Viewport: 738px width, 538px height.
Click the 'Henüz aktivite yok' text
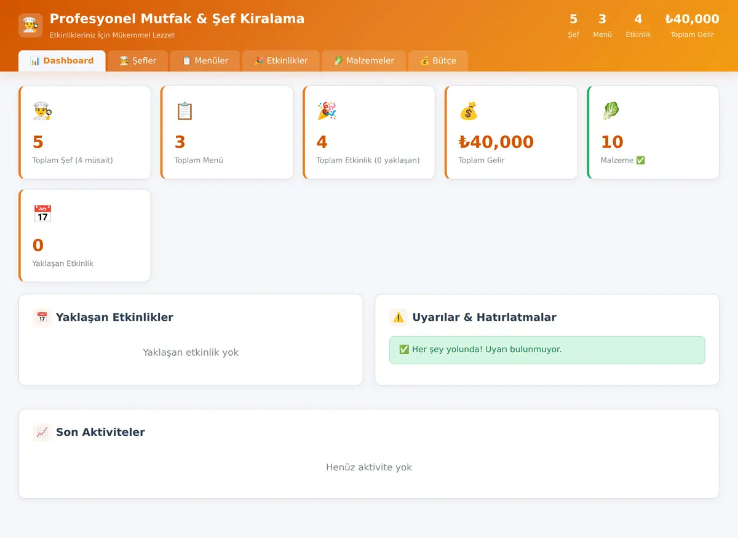click(x=369, y=467)
